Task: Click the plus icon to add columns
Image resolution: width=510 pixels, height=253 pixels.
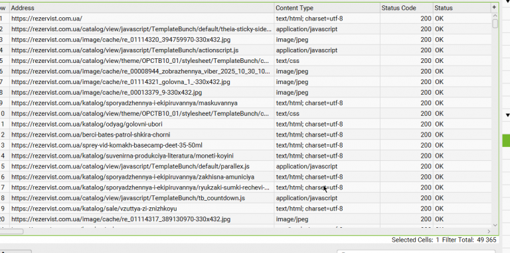Action: click(494, 7)
